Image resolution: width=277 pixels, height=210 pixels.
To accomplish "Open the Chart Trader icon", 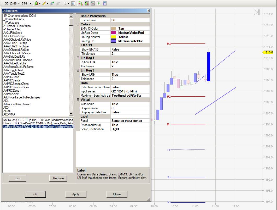I will pos(81,3).
